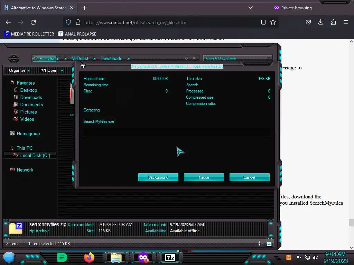Expand the Open button dropdown arrow
Screen dimensions: 354x265
click(62, 70)
